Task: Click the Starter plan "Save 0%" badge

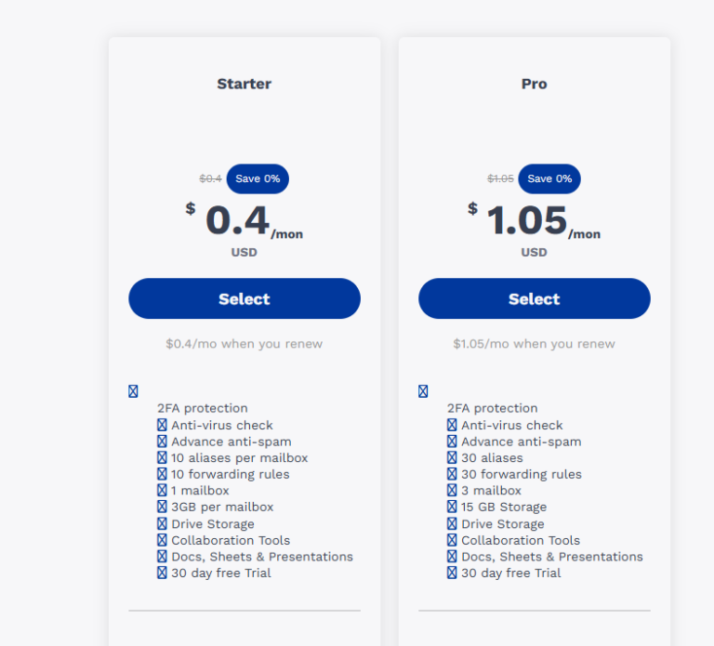Action: click(x=258, y=178)
